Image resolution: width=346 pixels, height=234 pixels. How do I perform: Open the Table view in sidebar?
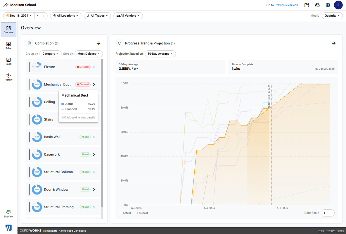[8, 46]
